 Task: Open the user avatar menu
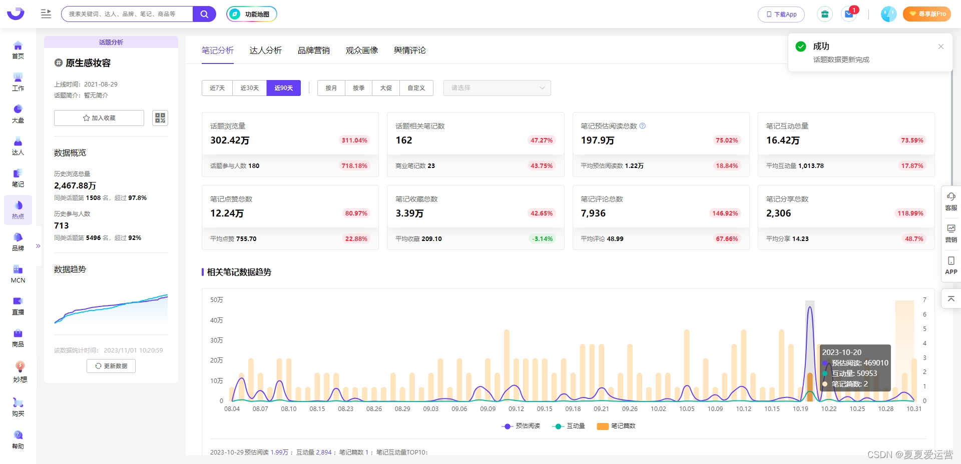pos(888,14)
